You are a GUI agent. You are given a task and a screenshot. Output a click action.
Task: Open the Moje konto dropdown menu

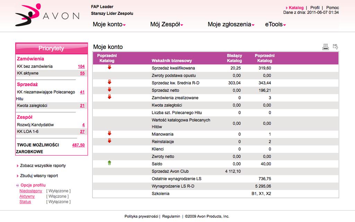pos(109,25)
